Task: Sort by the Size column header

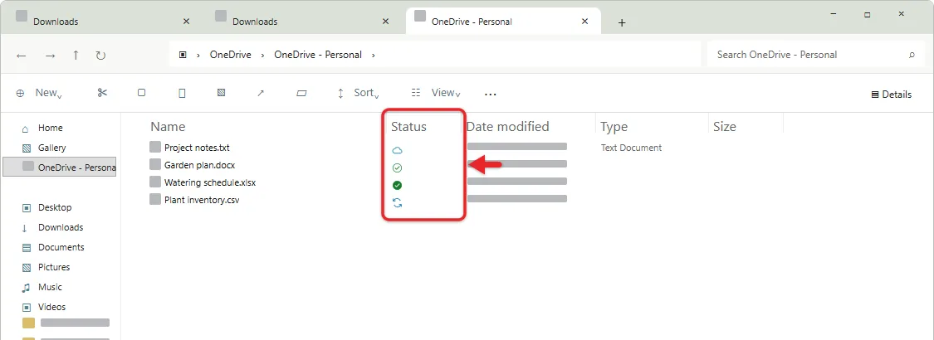Action: 724,126
